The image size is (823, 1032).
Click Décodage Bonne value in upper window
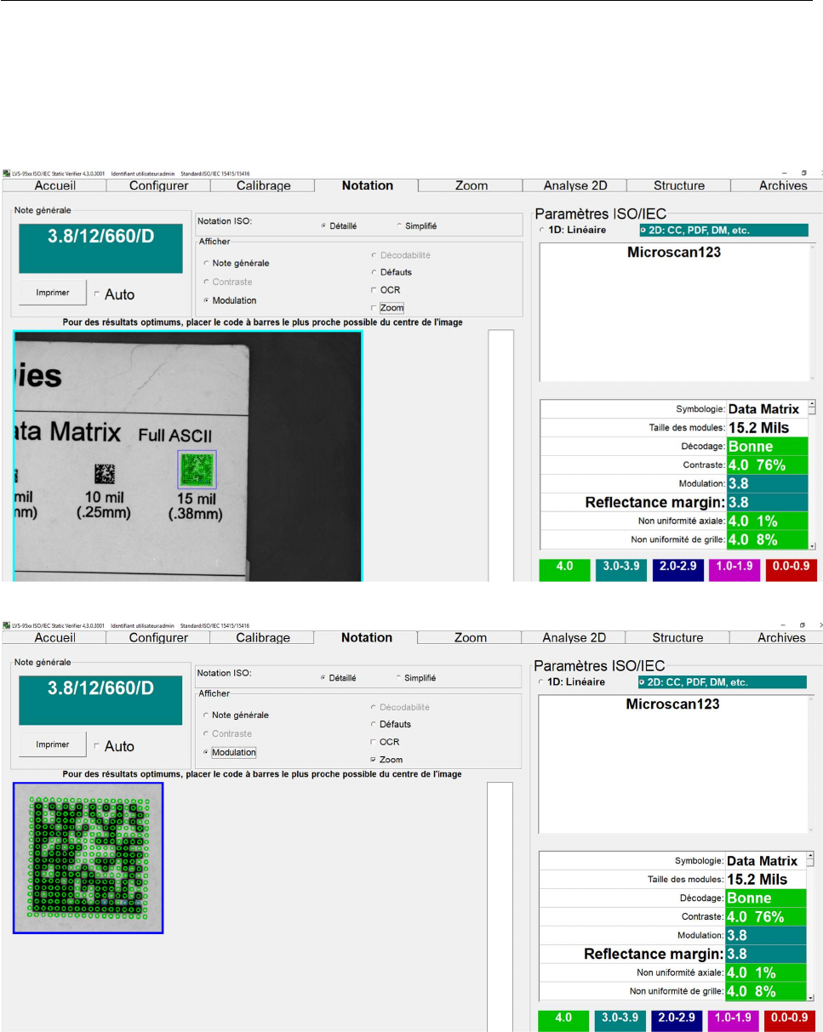[766, 447]
